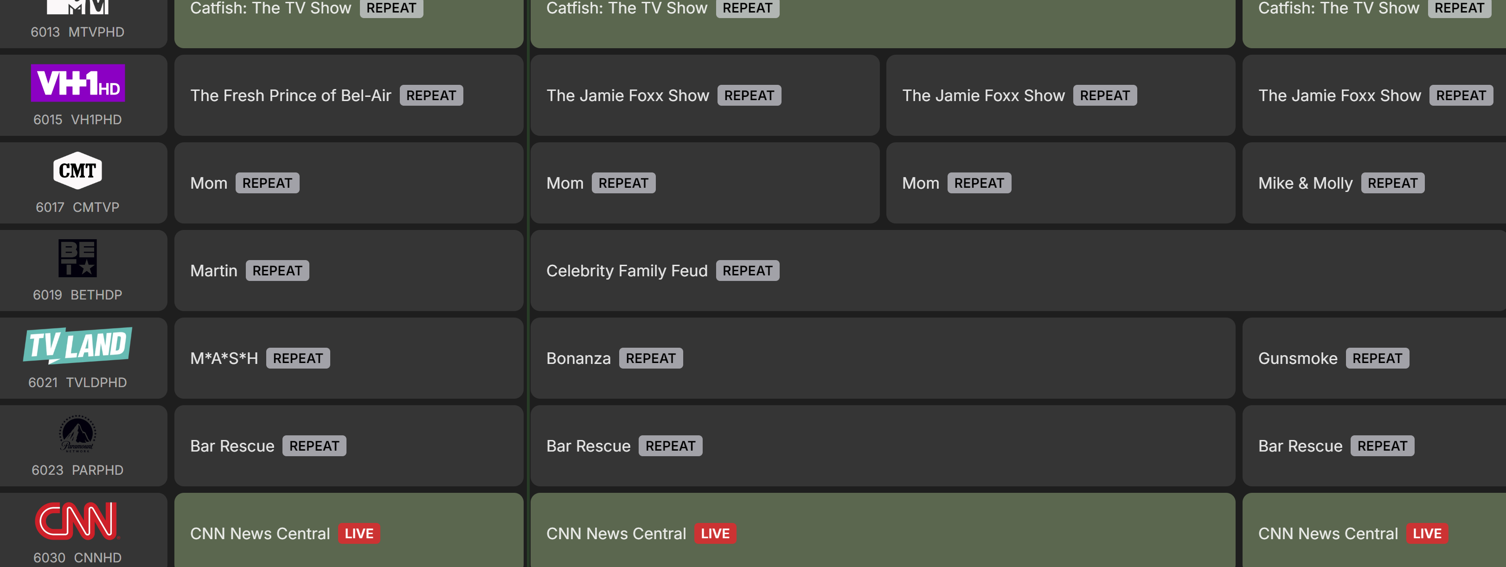Screen dimensions: 1506x567
Task: Click the TV Land channel logo
Action: click(x=78, y=345)
